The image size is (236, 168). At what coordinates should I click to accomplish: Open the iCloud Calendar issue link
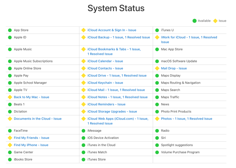click(105, 61)
